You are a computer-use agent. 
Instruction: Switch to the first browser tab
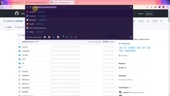[x=12, y=2]
